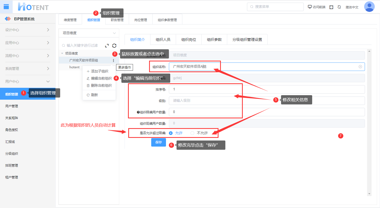
Task: Click the trash icon of 删除当前组织
Action: tap(88, 85)
